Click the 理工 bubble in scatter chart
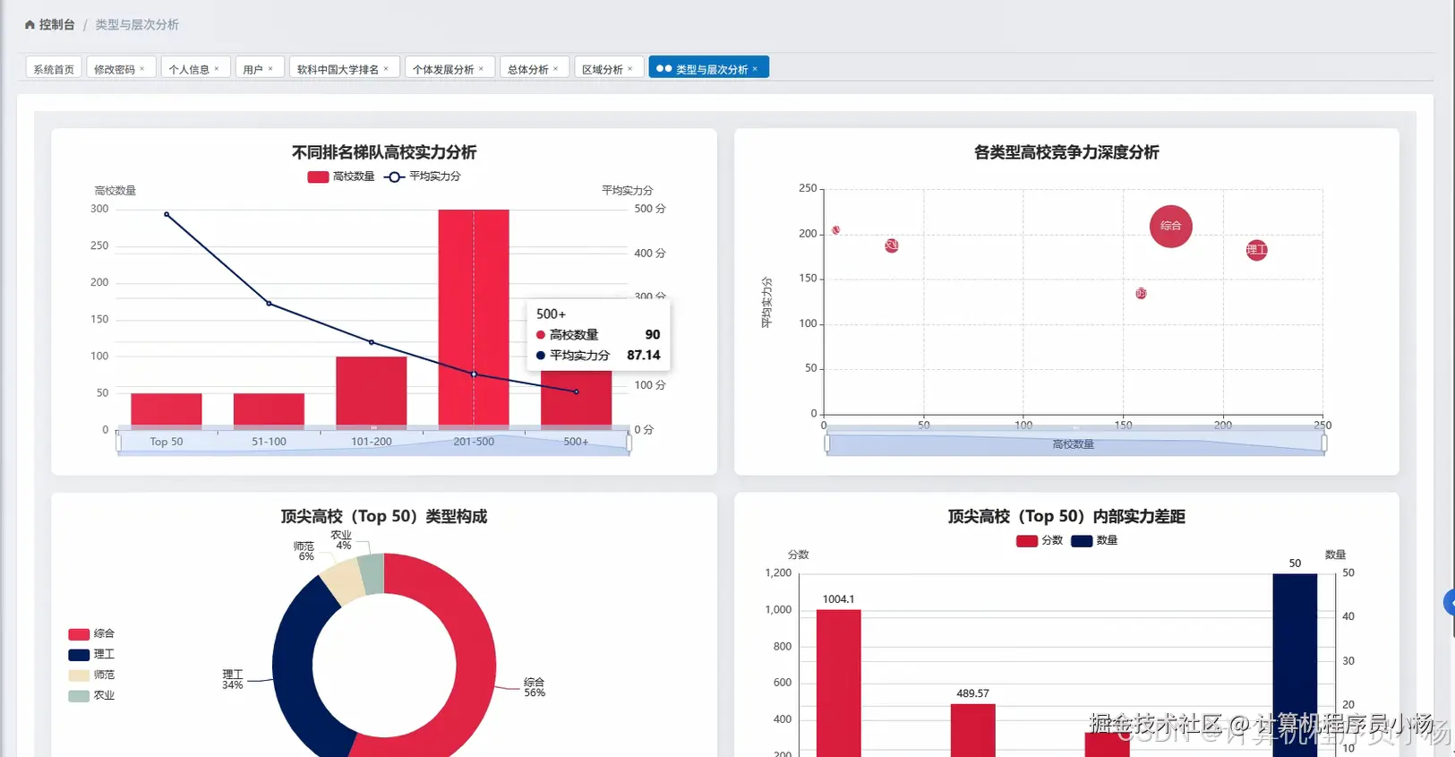The width and height of the screenshot is (1455, 757). coord(1257,250)
